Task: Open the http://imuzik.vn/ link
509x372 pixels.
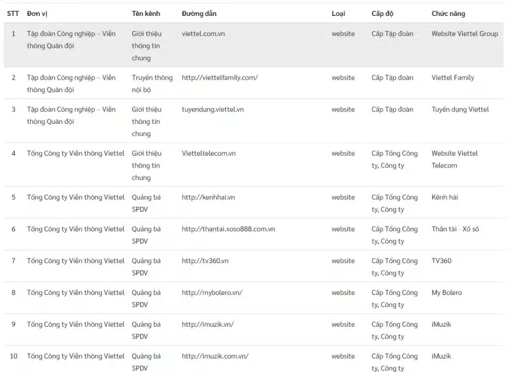Action: point(208,324)
